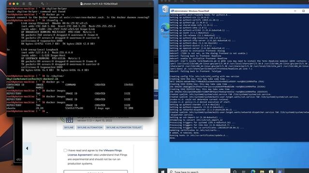Screen dimensions: 309x173
Task: Click the snapshot icon in photon VM toolbar
Action: click(30, 4)
